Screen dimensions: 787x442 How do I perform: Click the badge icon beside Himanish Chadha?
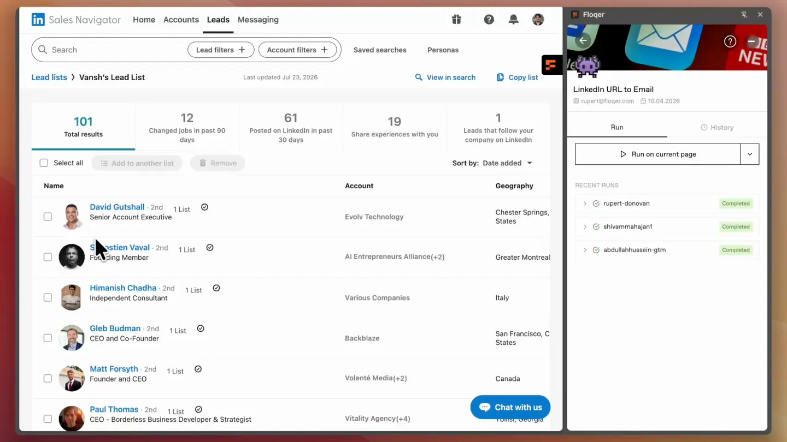coord(216,288)
